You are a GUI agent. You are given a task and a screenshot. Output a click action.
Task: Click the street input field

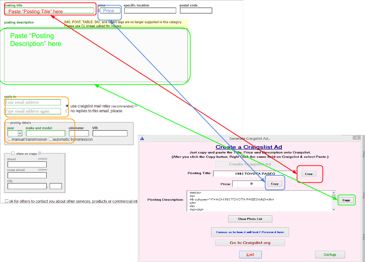[27, 165]
